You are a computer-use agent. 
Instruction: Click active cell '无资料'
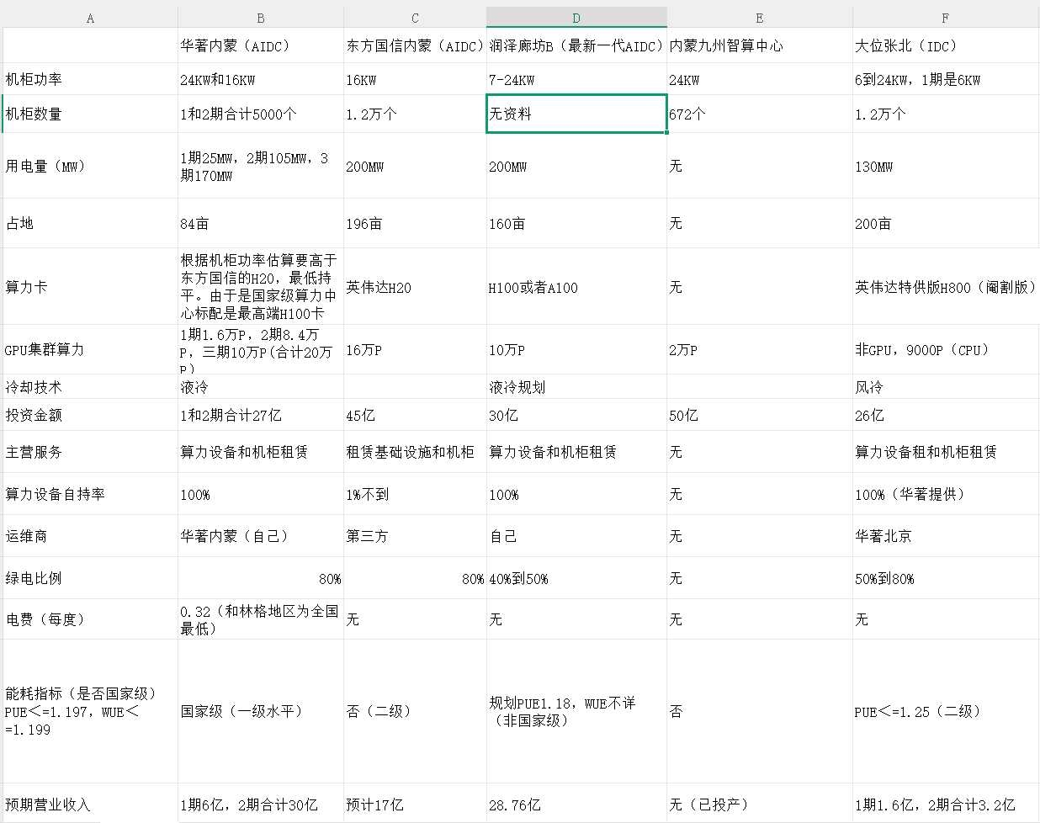576,114
